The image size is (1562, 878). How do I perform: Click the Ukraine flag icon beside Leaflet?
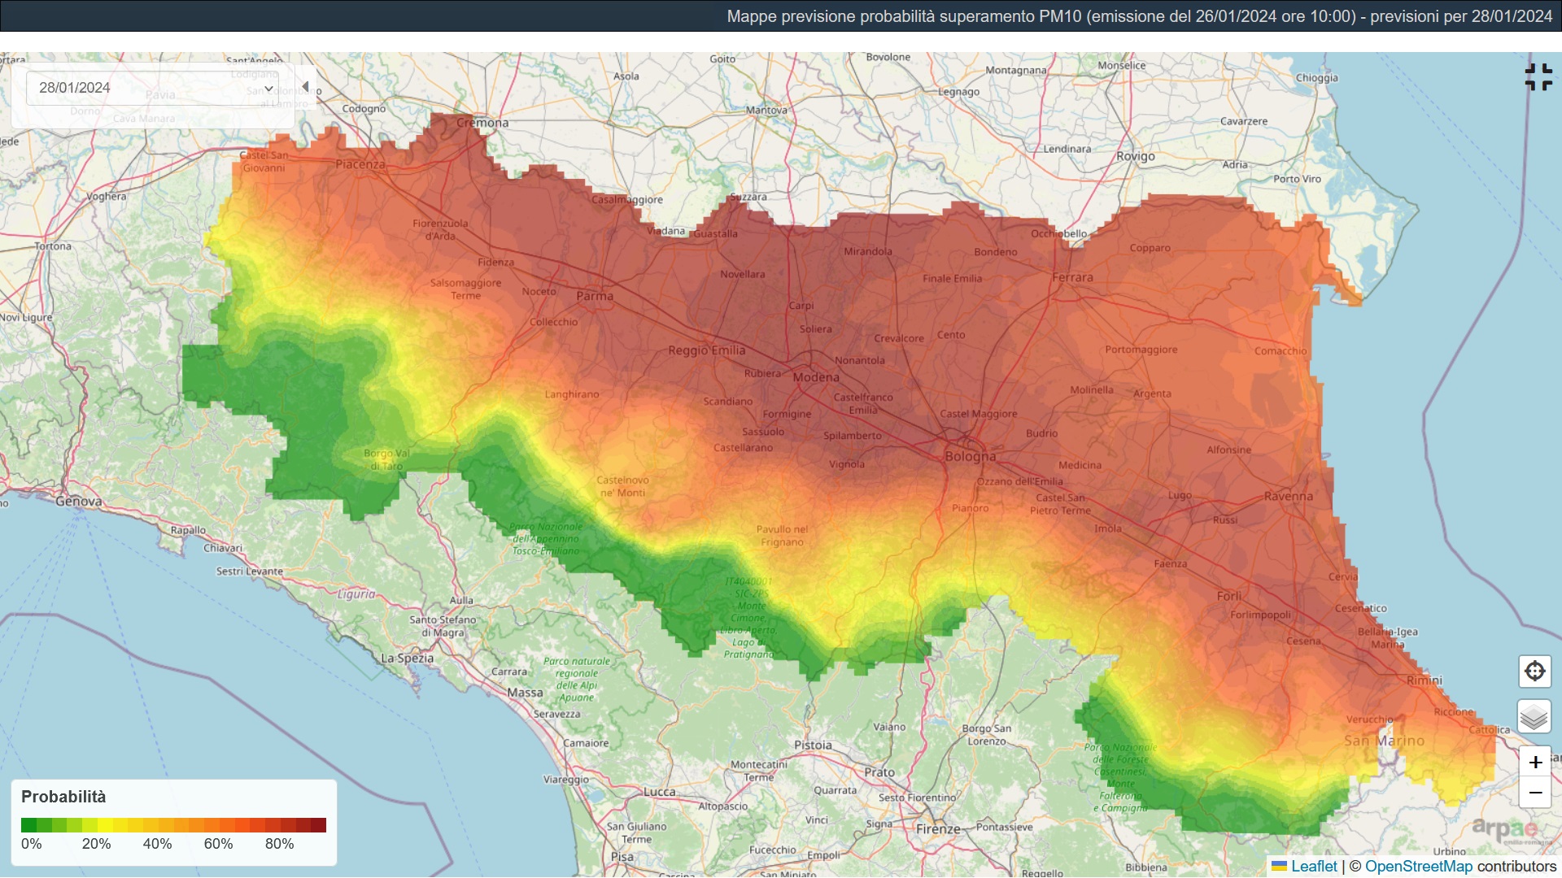pyautogui.click(x=1279, y=867)
